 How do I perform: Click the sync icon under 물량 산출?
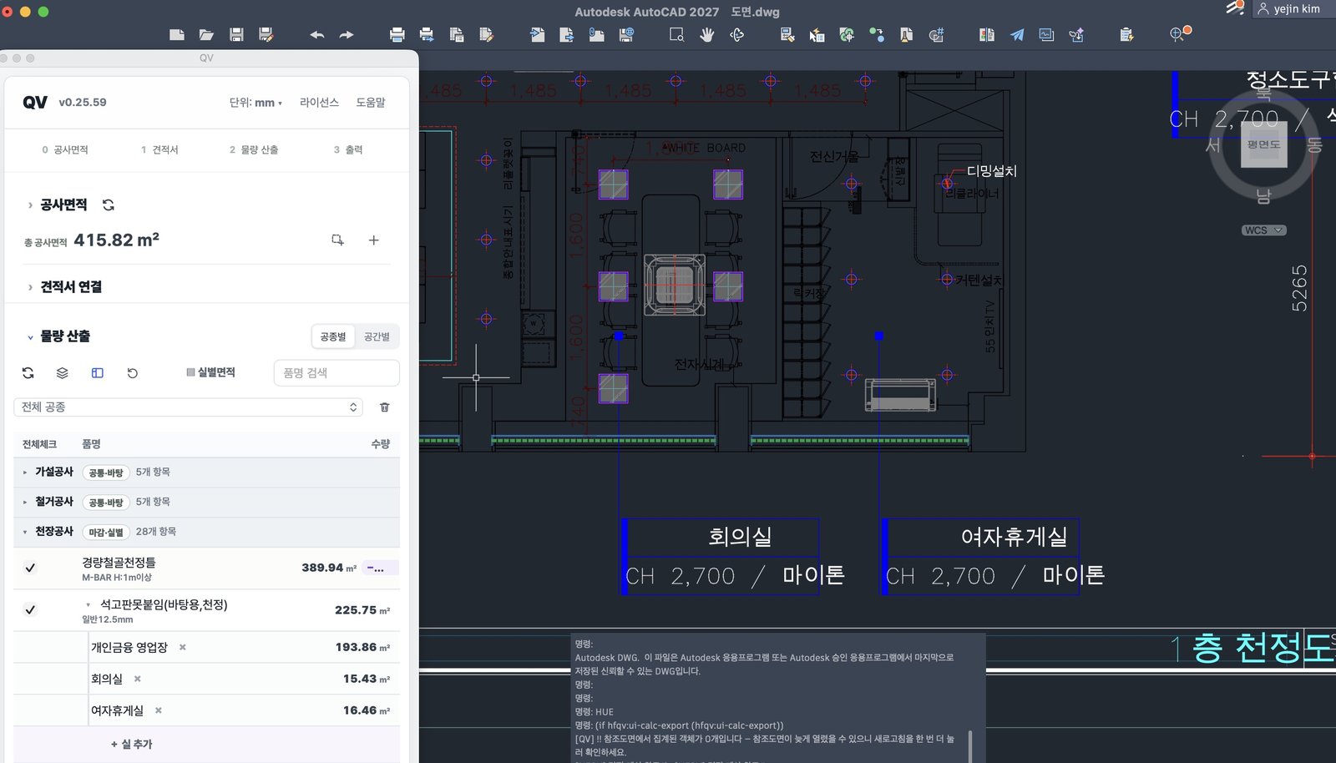coord(28,373)
